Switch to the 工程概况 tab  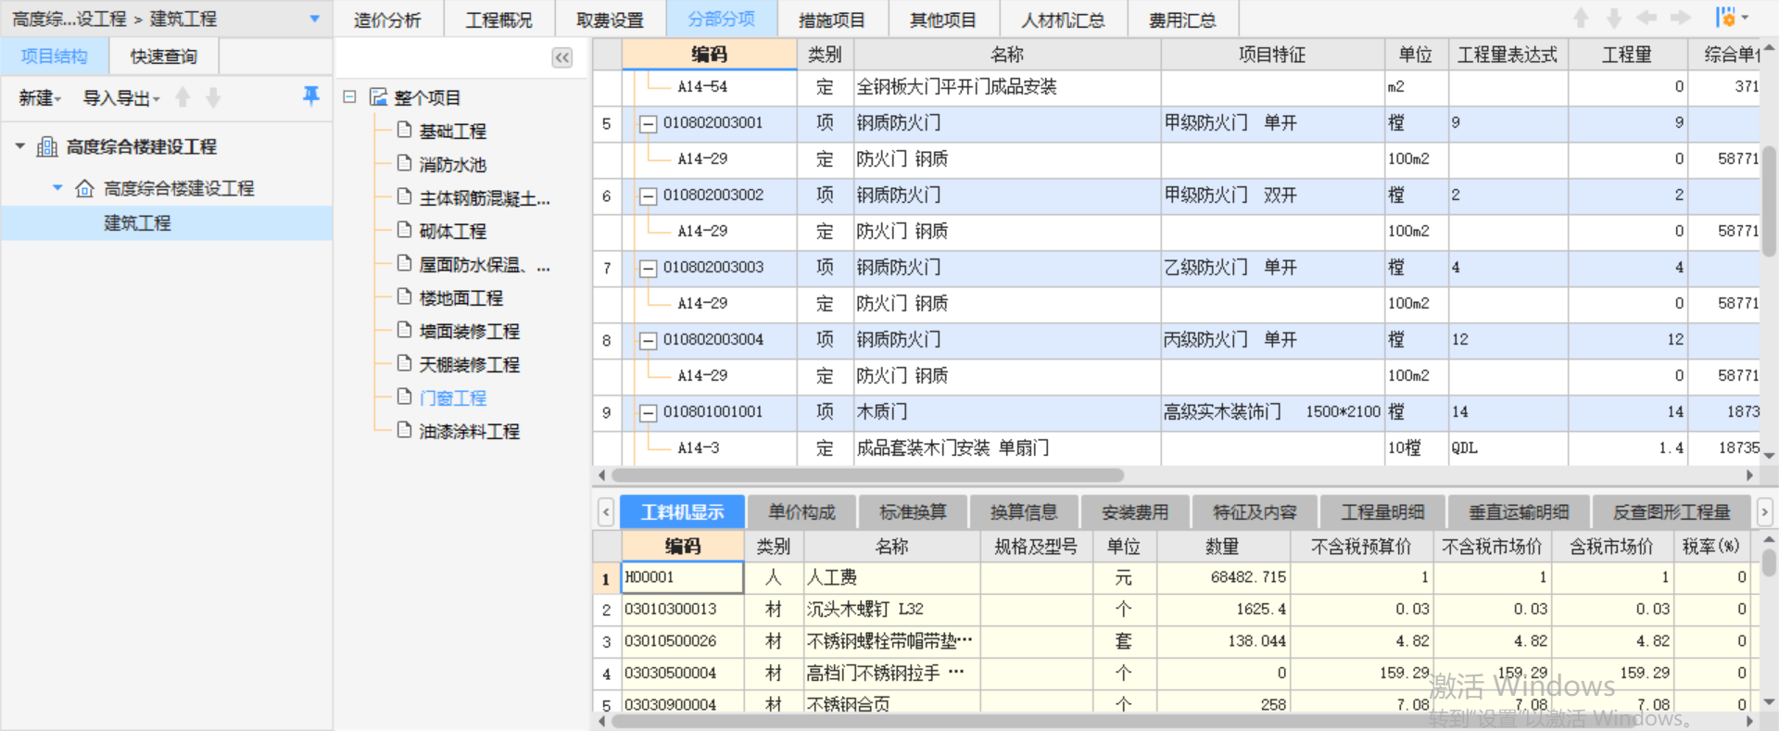pos(498,19)
